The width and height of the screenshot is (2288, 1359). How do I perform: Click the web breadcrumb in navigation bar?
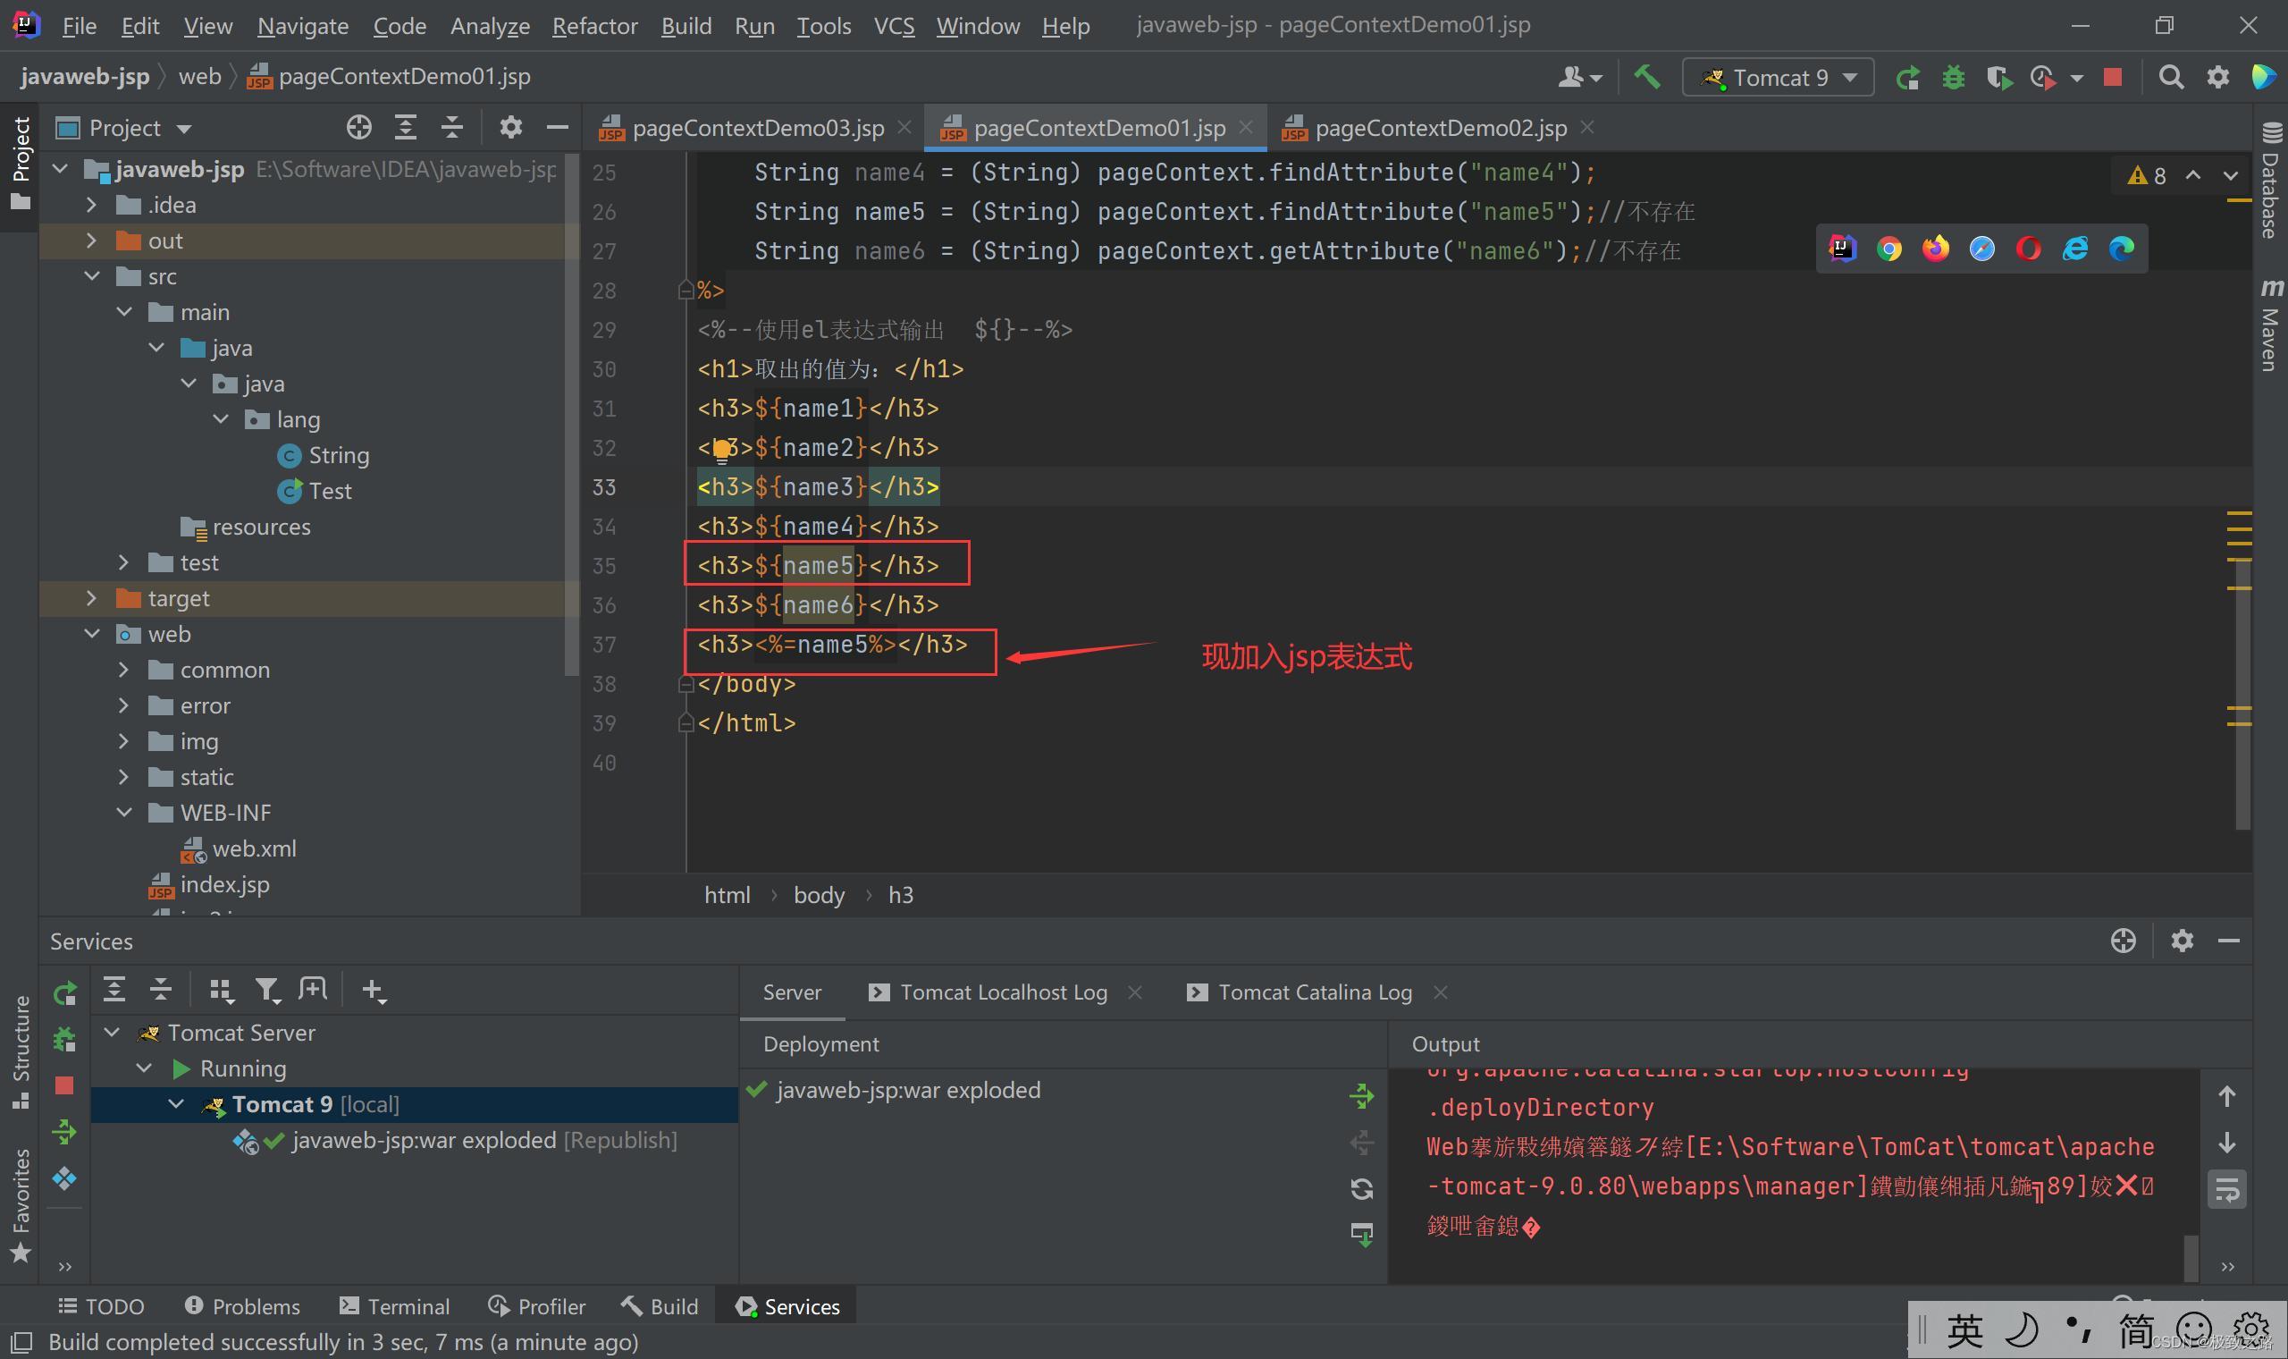coord(199,76)
